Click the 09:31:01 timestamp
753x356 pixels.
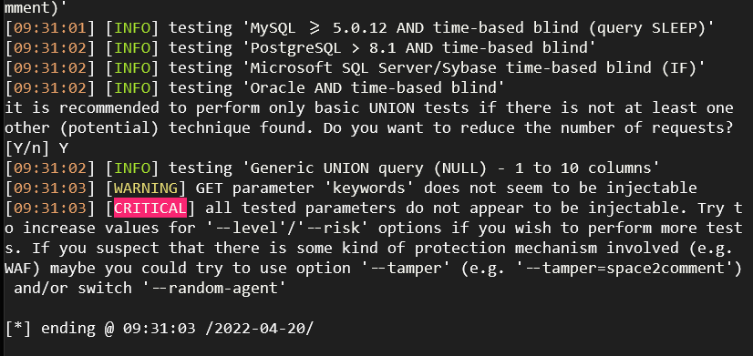50,28
